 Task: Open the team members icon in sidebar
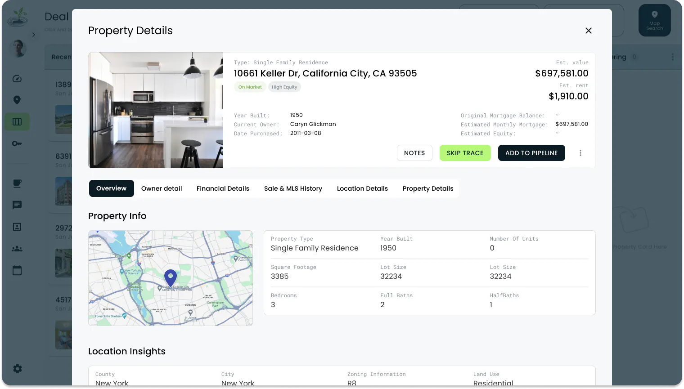17,249
